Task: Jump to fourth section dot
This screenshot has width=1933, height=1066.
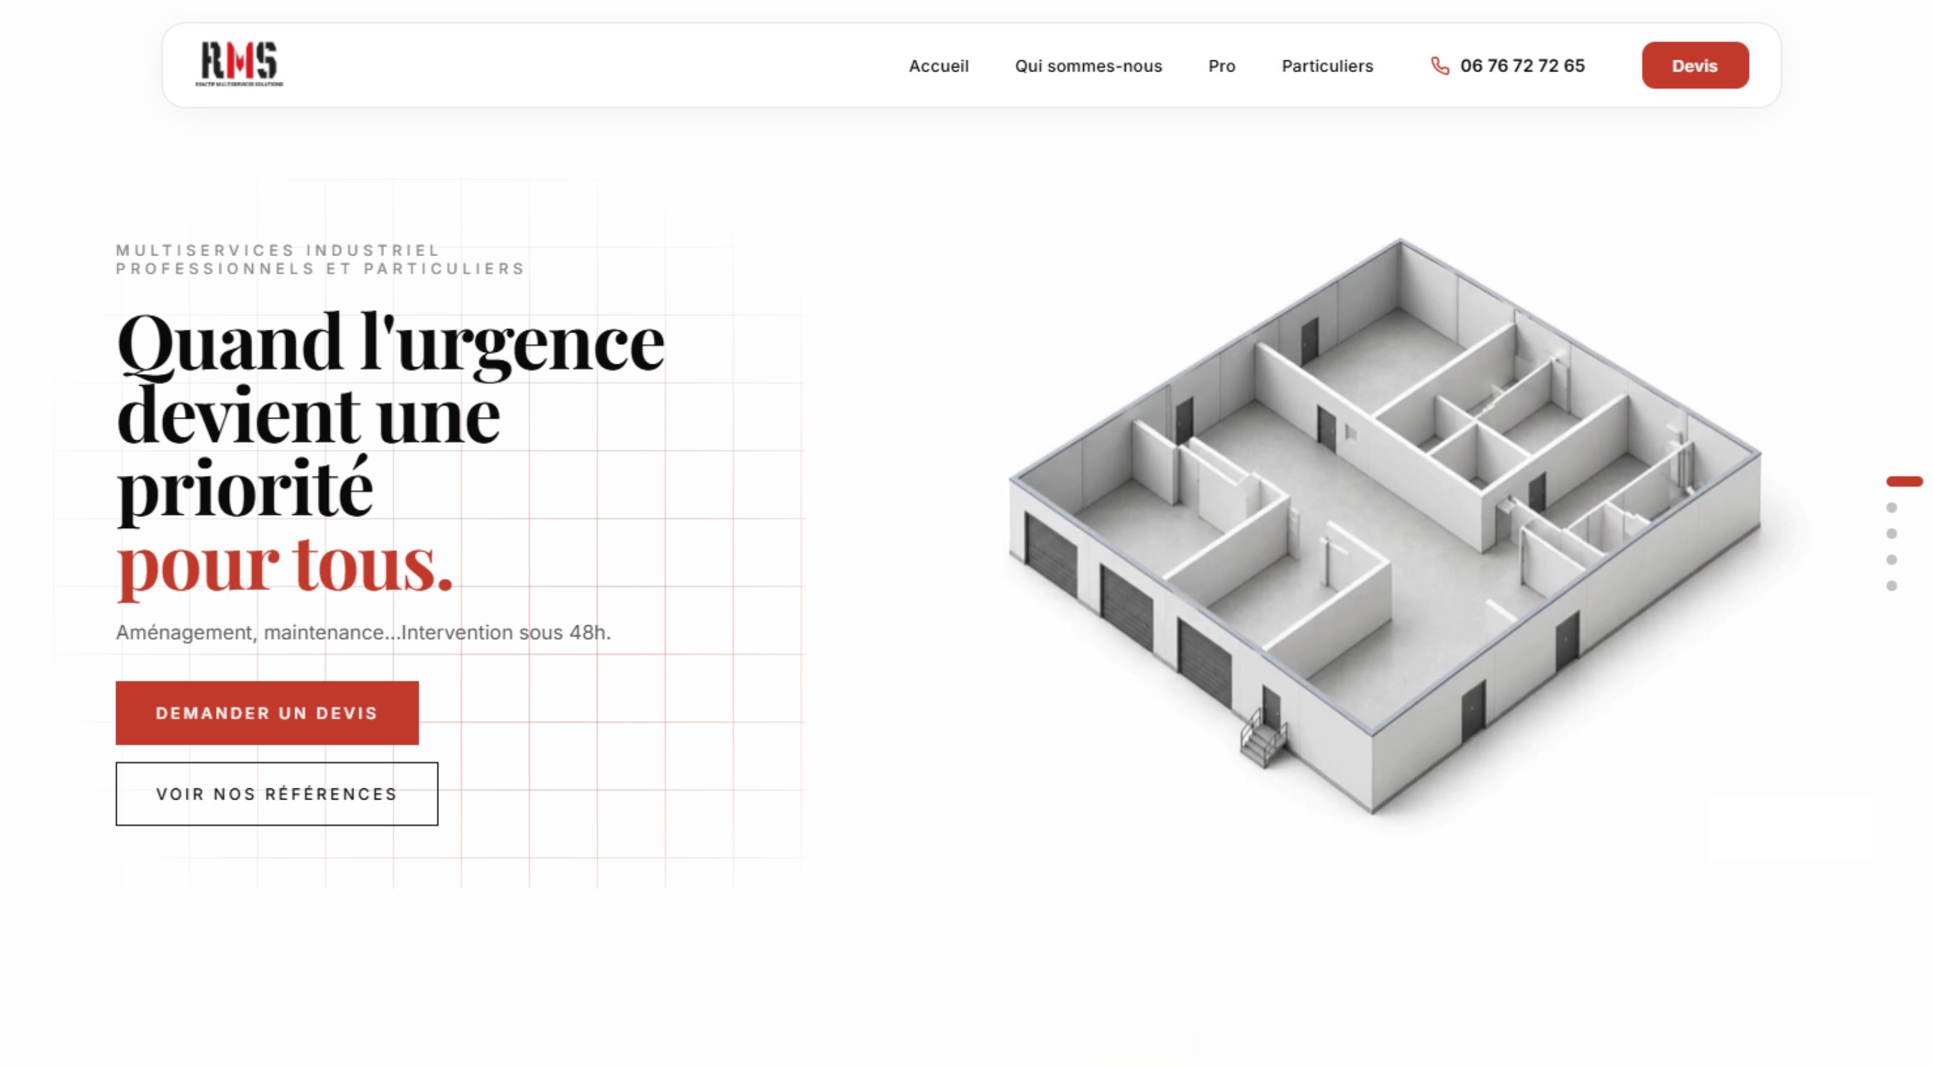Action: click(1892, 559)
